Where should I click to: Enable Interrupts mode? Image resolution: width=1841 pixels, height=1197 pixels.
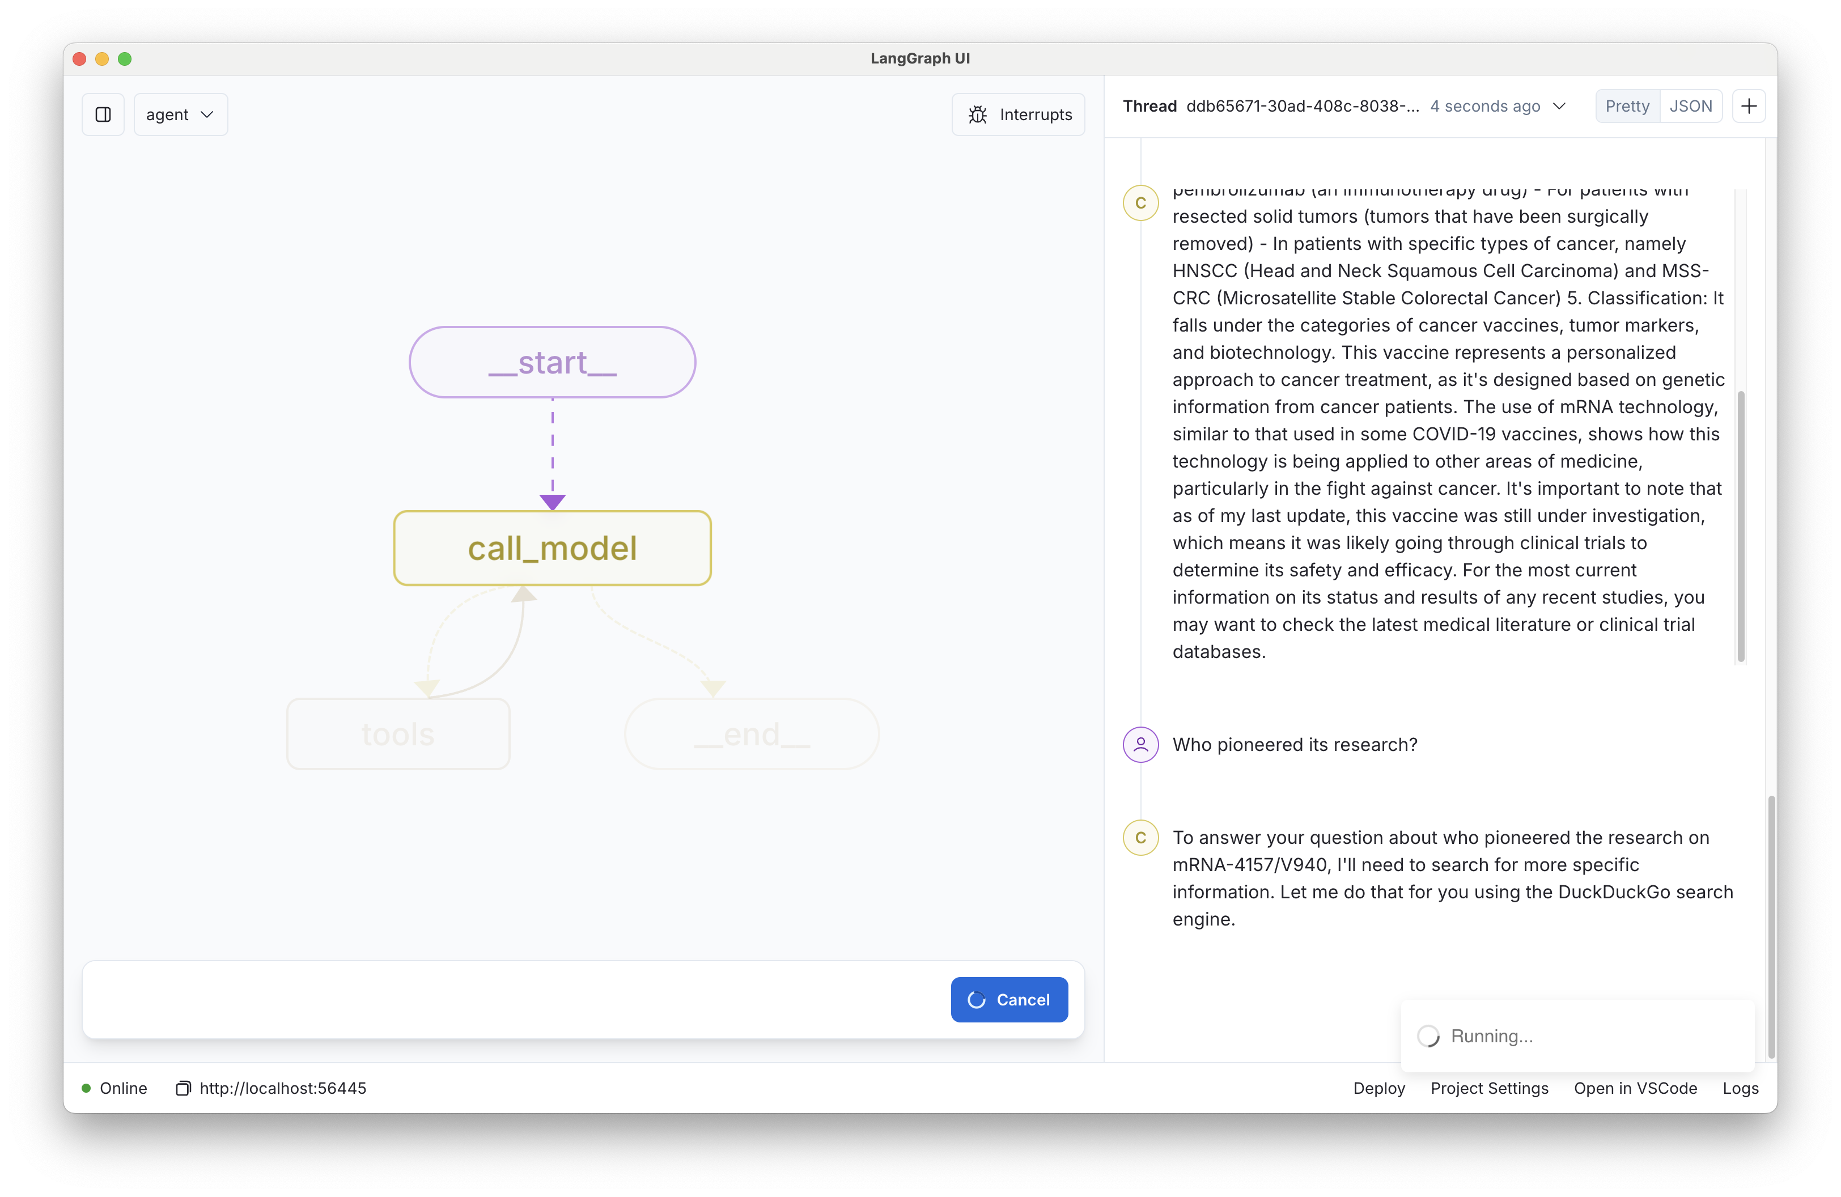tap(1018, 114)
